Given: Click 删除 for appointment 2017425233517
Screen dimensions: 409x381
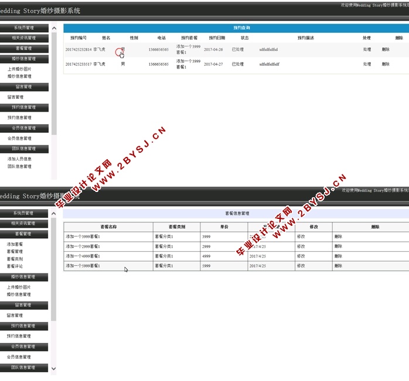Looking at the screenshot, I should tap(385, 64).
